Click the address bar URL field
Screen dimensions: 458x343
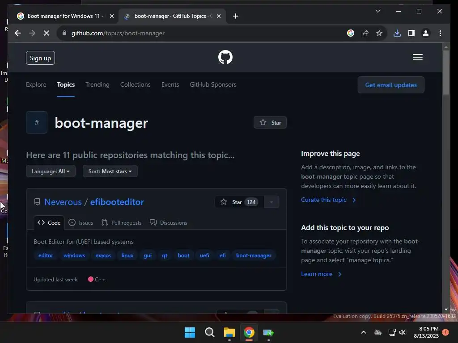204,33
